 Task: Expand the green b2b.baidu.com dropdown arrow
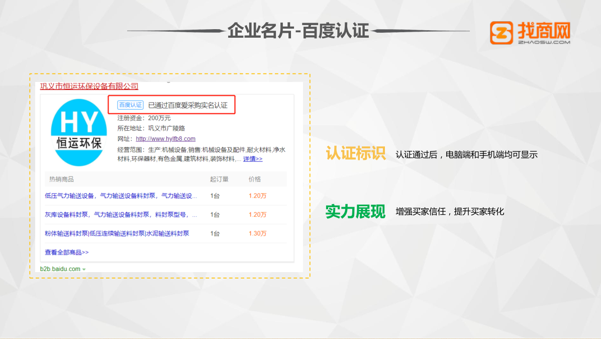[84, 270]
